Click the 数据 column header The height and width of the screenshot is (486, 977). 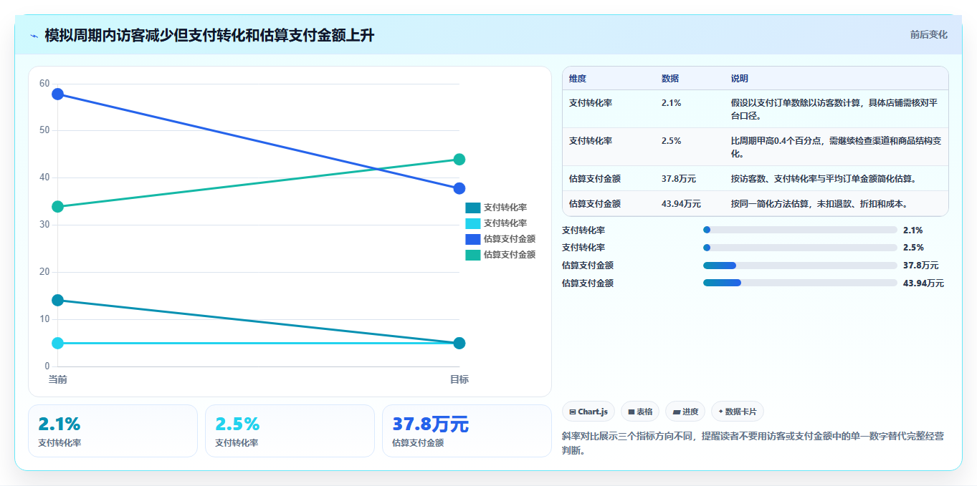pos(670,79)
